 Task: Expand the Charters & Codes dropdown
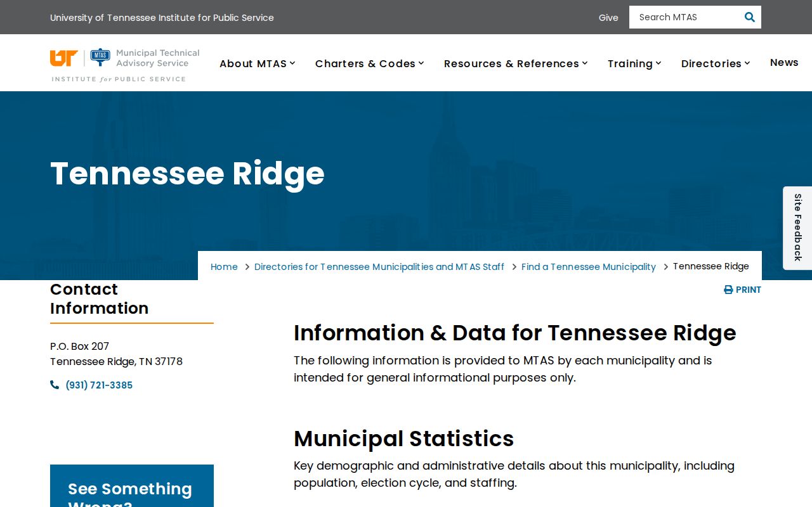pyautogui.click(x=370, y=63)
